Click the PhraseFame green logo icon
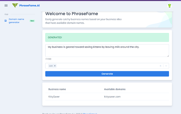181x114 pixels. pyautogui.click(x=15, y=6)
